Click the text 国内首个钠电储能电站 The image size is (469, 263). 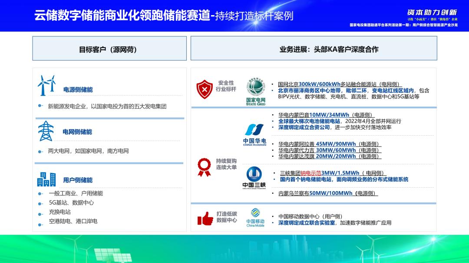point(306,179)
